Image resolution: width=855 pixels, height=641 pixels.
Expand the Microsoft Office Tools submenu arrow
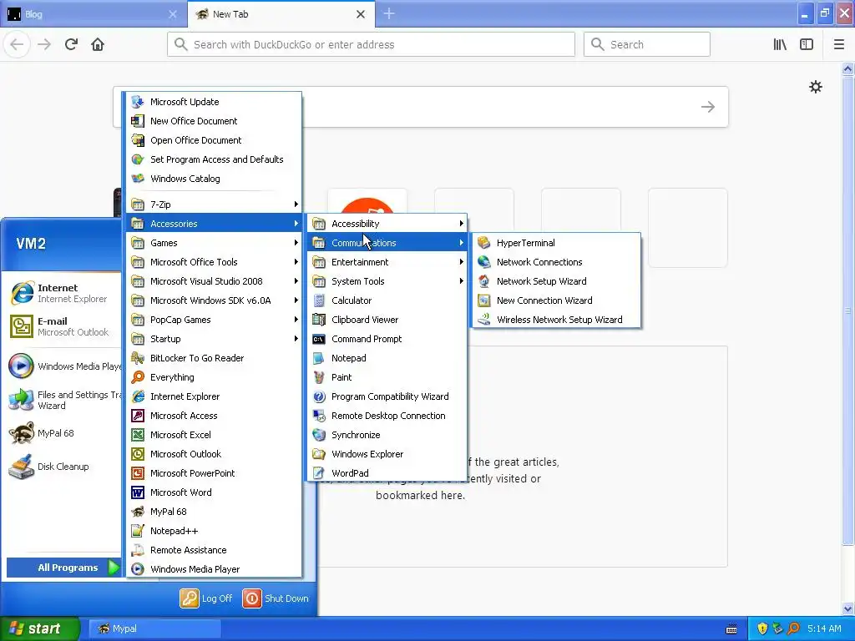(296, 262)
